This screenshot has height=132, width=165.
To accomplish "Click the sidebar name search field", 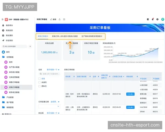I will point(15,46).
